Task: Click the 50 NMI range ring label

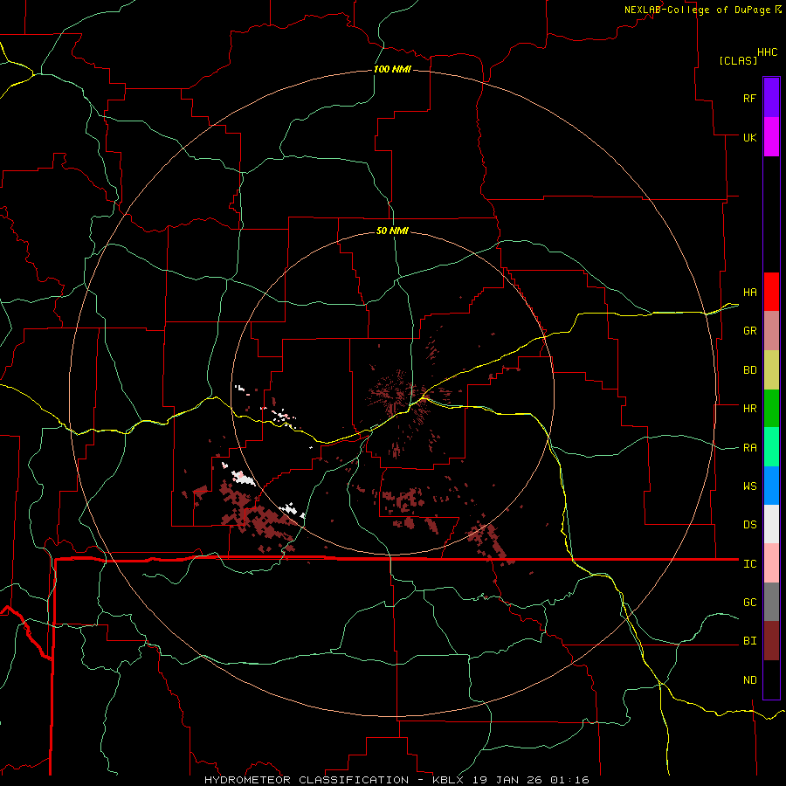Action: click(392, 231)
